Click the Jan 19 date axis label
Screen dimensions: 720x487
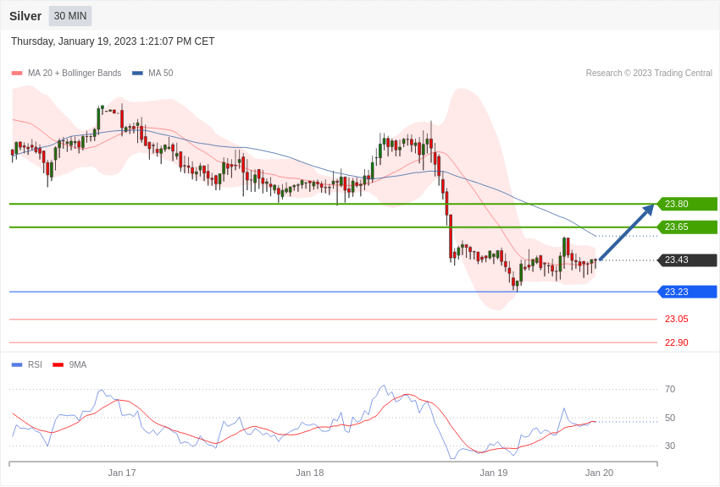(494, 473)
